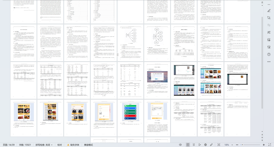Screen dimensions: 274x147
Task: Click the drag handle dots between pages
Action: (x=118, y=55)
